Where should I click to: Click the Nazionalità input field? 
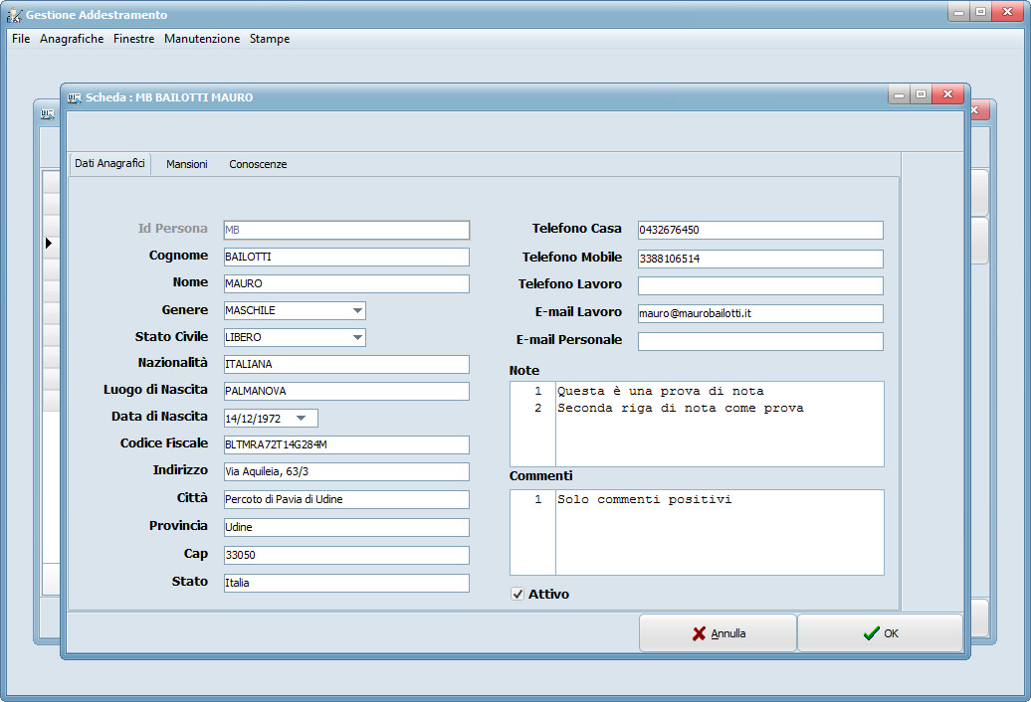(x=346, y=365)
